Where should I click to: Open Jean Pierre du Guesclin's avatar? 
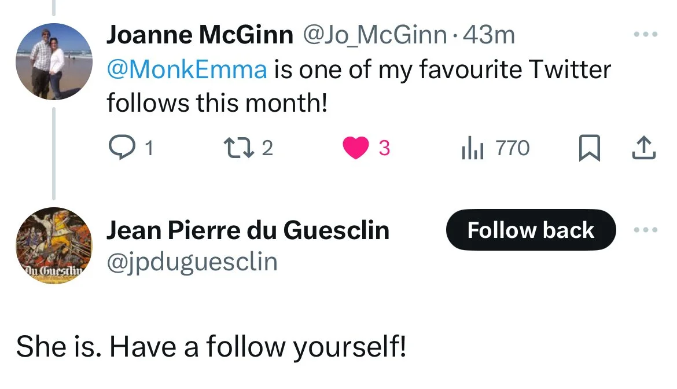point(53,245)
